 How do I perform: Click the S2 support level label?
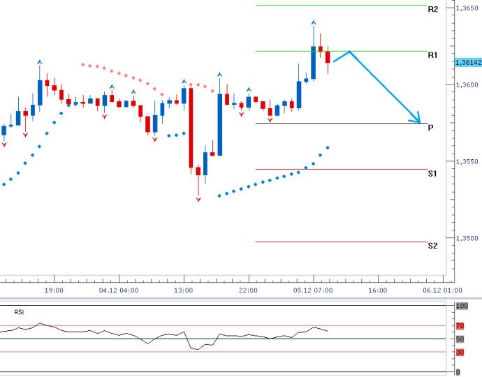[432, 246]
